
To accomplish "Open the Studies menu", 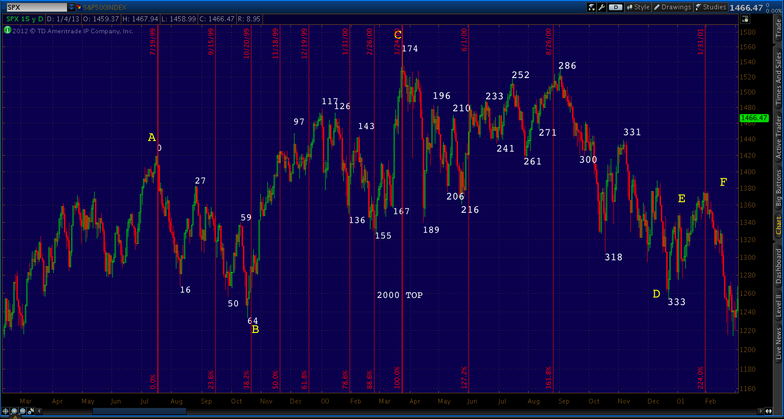I will click(x=711, y=7).
